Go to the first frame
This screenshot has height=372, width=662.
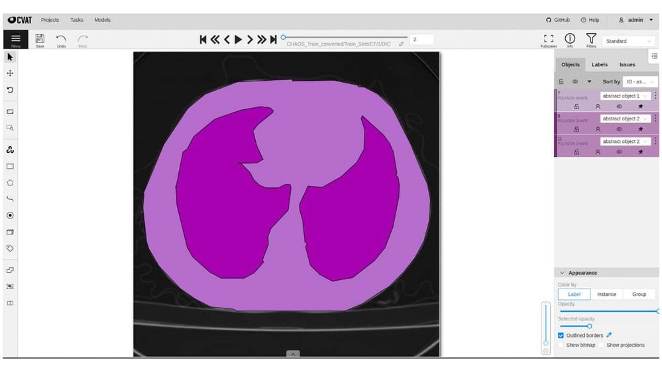(203, 39)
